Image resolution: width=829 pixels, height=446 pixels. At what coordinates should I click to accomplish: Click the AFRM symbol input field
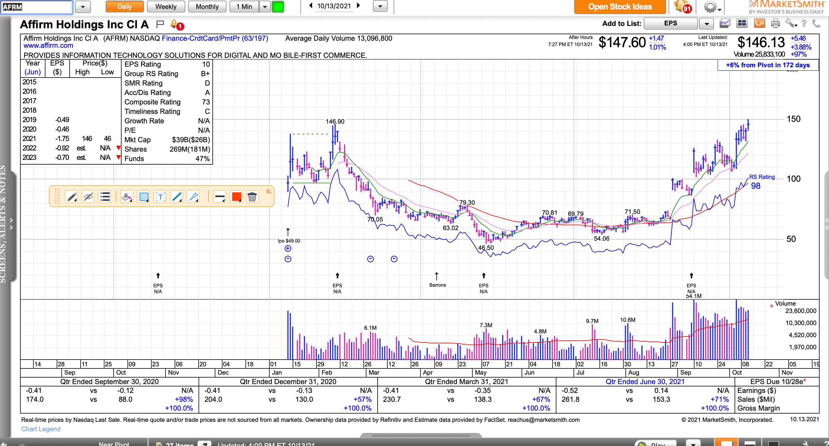pos(36,7)
